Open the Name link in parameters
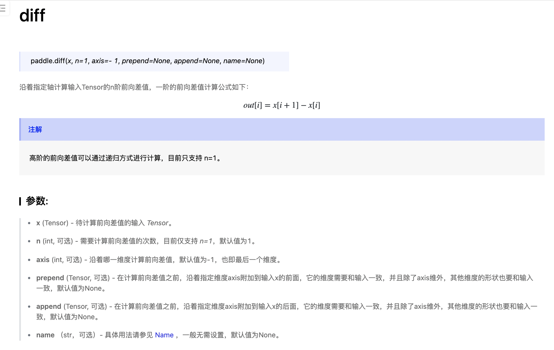Image resolution: width=554 pixels, height=350 pixels. (164, 335)
